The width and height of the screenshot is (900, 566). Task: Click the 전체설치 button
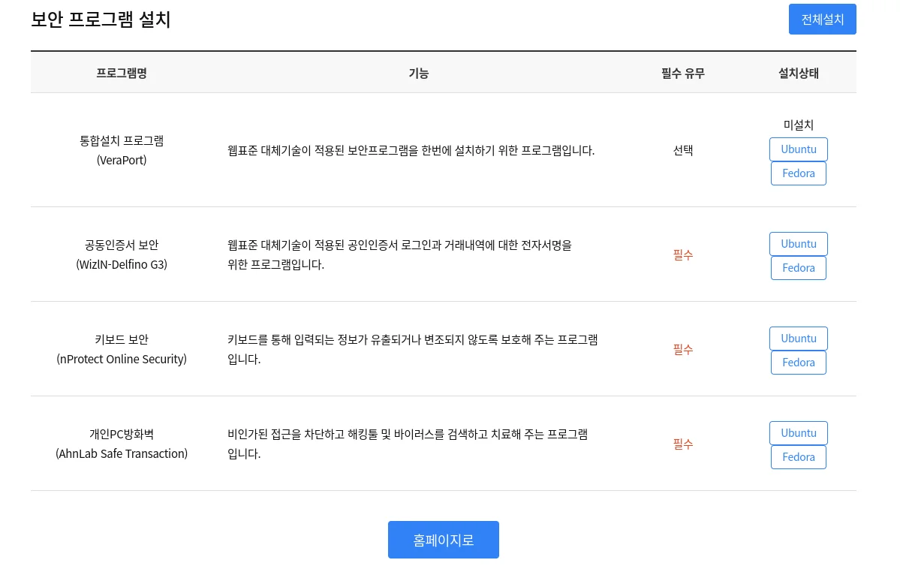coord(822,20)
